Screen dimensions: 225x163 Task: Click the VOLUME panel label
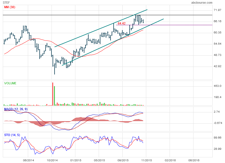[x=10, y=83]
